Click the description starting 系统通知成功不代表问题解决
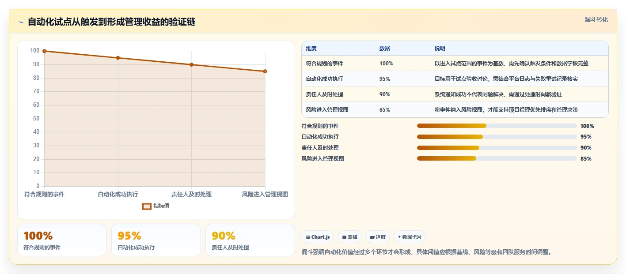This screenshot has width=626, height=274. 498,94
